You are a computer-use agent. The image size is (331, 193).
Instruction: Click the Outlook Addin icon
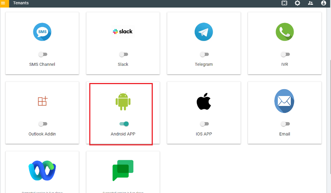click(x=43, y=101)
